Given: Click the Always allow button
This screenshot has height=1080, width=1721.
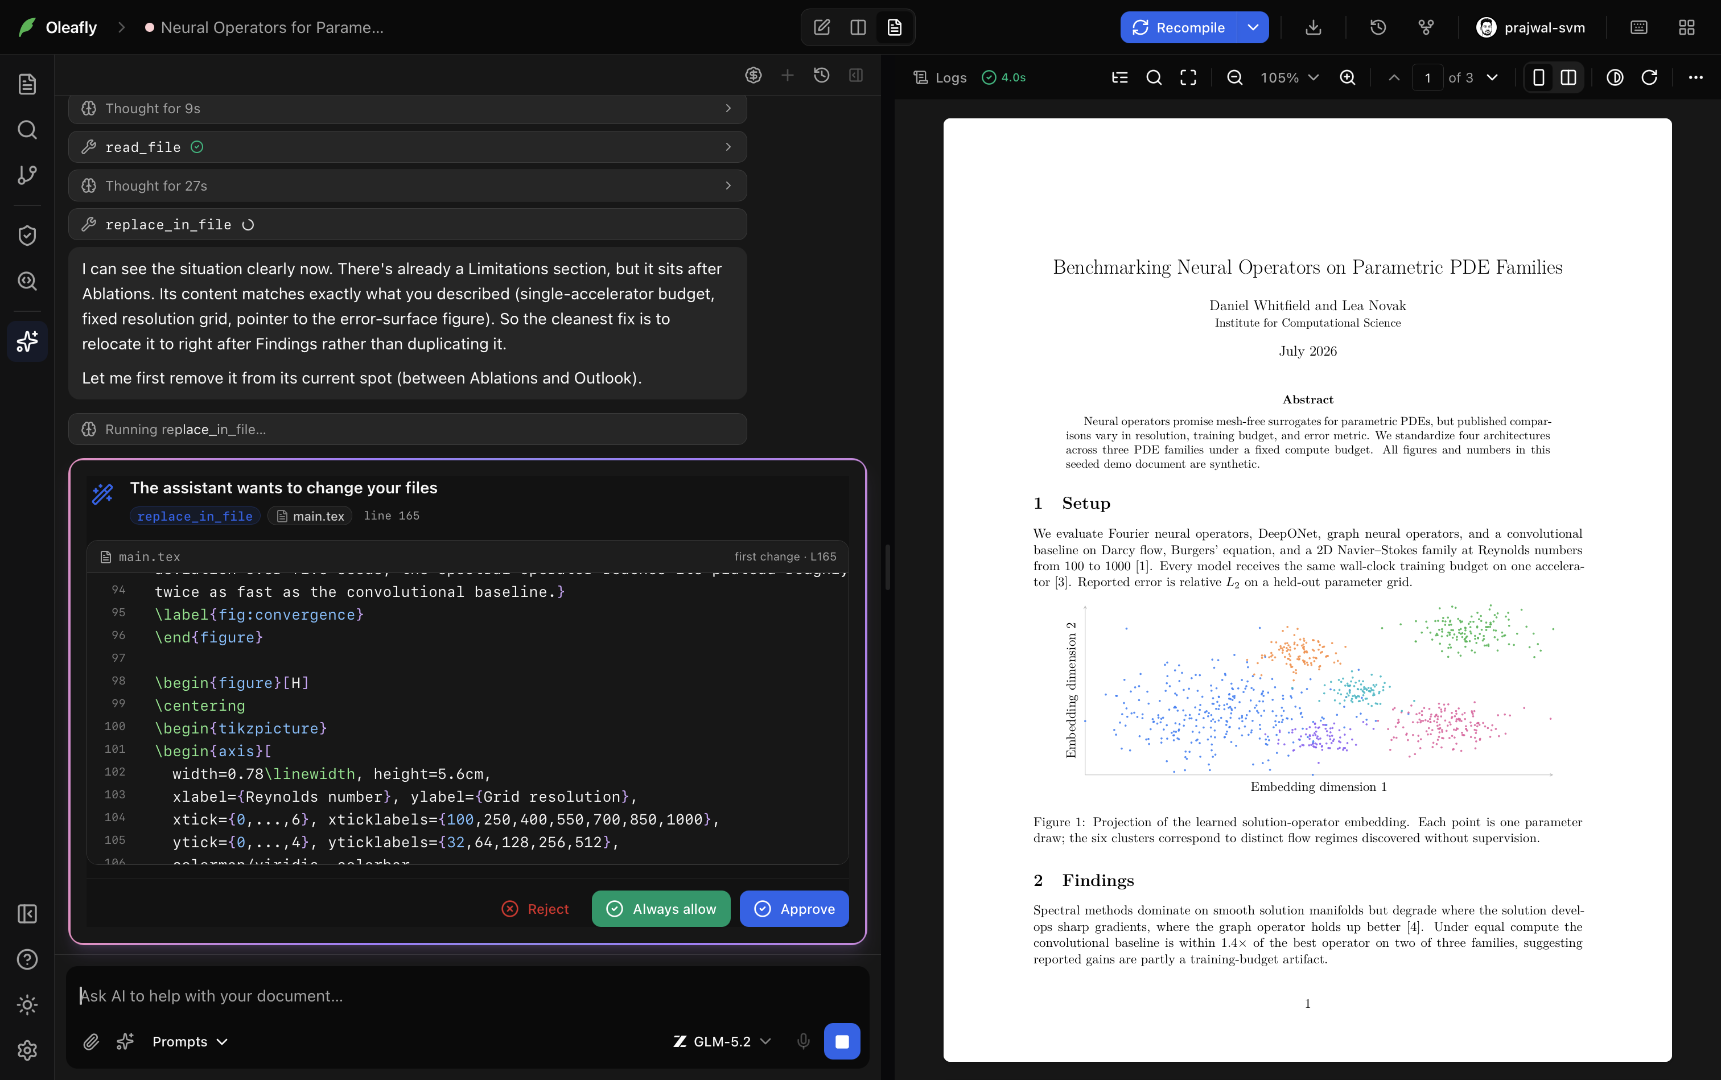Looking at the screenshot, I should [661, 909].
